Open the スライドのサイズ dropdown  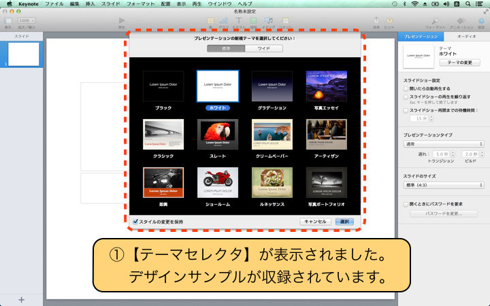click(444, 185)
